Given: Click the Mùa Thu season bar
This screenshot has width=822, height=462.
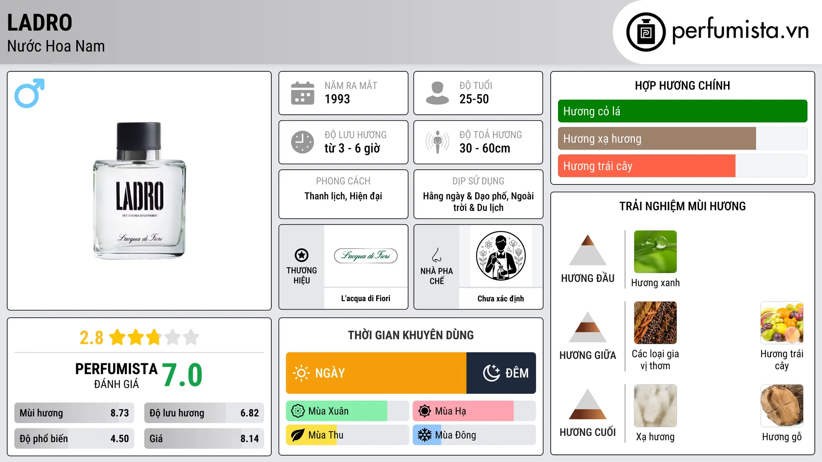Looking at the screenshot, I should point(348,435).
